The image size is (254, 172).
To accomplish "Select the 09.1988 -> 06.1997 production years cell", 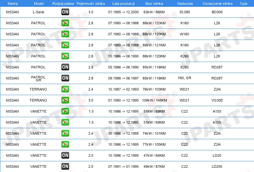I will point(123,78).
